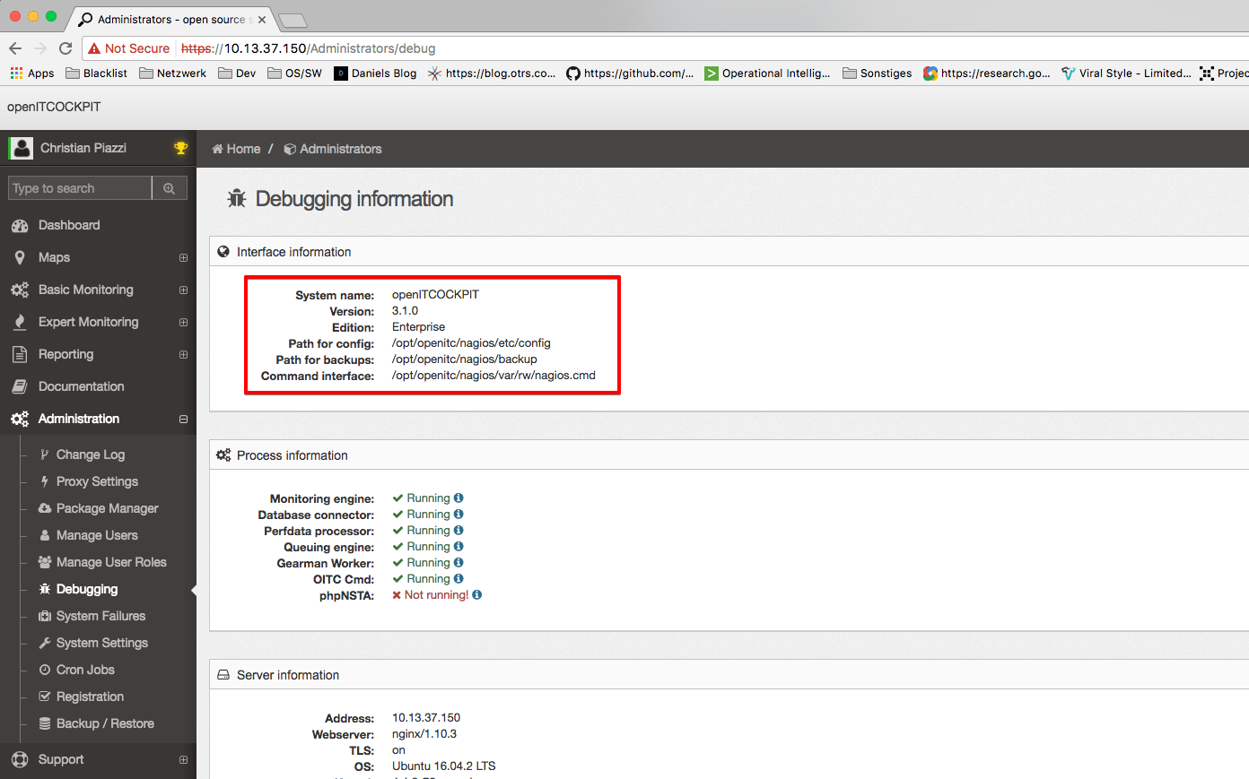Click info icon next to Database connector status
The height and width of the screenshot is (779, 1249).
point(459,515)
